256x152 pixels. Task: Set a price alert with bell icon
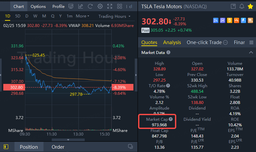coord(242,6)
